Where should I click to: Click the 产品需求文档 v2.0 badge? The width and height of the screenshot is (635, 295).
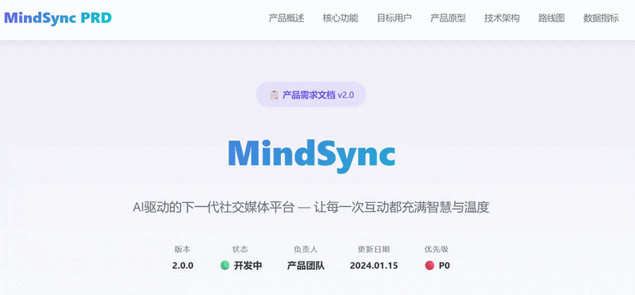coord(311,95)
